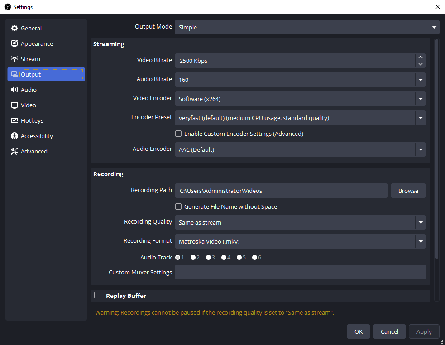This screenshot has height=345, width=445.
Task: Enable Custom Encoder Settings (Advanced)
Action: point(178,134)
